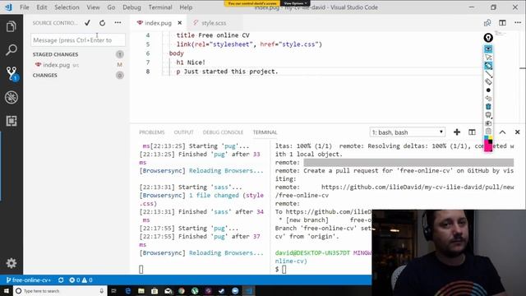The height and width of the screenshot is (296, 526).
Task: Open the Extensions view in the activity bar
Action: (11, 121)
